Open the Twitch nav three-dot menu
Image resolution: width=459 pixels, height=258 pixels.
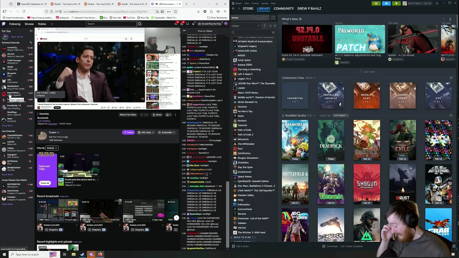(x=52, y=24)
